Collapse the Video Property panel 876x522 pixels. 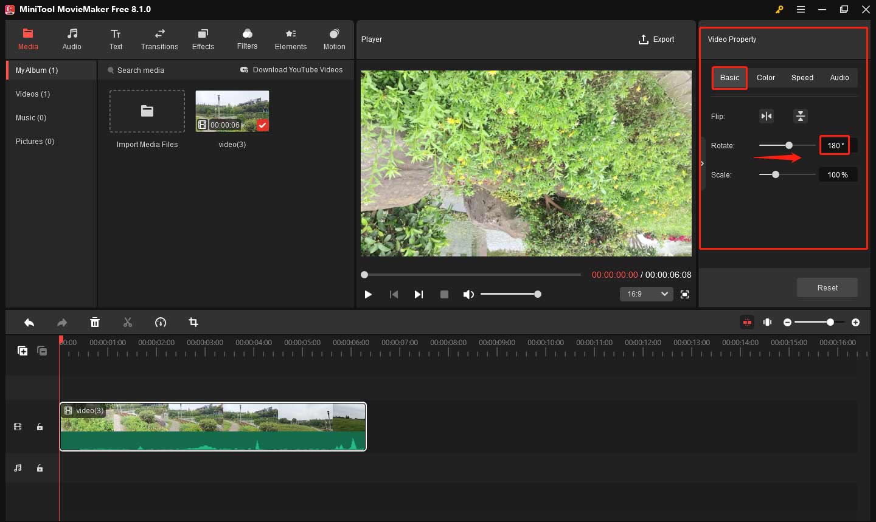tap(702, 163)
